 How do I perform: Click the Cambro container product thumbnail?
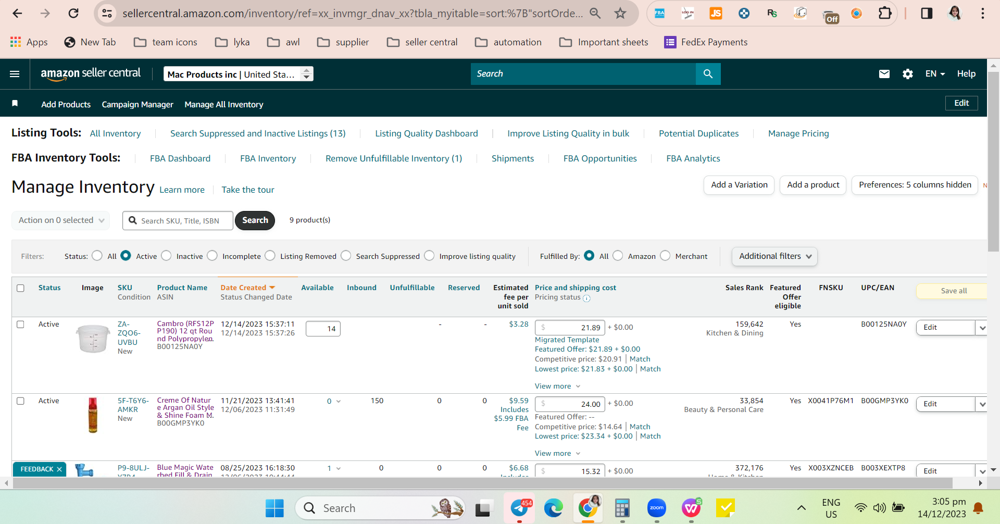(x=93, y=339)
